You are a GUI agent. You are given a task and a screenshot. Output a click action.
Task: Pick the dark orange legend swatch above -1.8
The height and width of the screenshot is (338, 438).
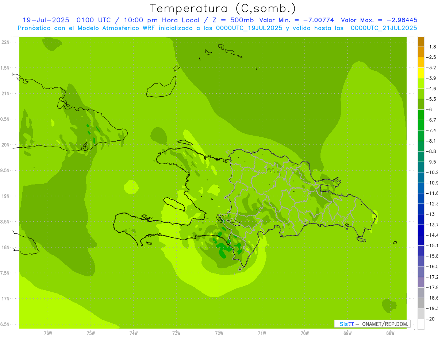coord(421,42)
